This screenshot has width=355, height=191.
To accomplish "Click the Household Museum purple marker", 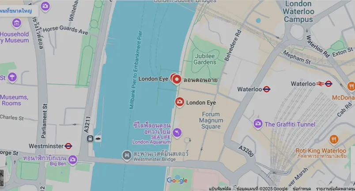I will tap(16, 23).
